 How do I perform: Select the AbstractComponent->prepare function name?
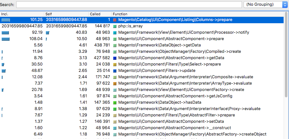(x=171, y=39)
